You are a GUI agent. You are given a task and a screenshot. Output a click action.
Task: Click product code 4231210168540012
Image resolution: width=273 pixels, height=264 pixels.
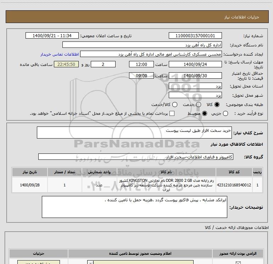click(234, 185)
